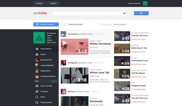Screen dimensions: 182x106
Task: Play the White Christmas video thumbnail
Action: pyautogui.click(x=75, y=47)
